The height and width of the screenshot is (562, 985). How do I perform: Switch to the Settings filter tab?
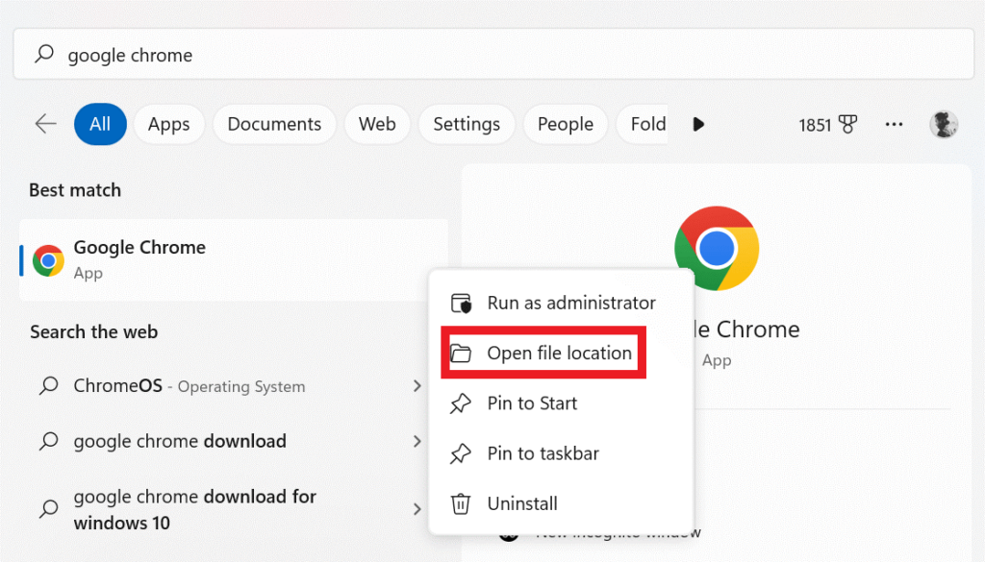coord(467,124)
